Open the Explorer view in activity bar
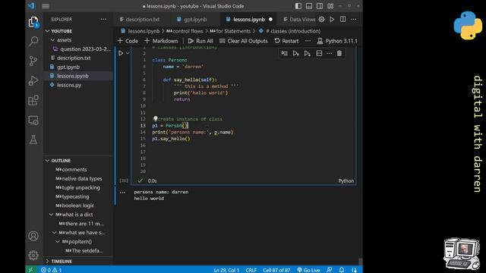 (x=33, y=22)
